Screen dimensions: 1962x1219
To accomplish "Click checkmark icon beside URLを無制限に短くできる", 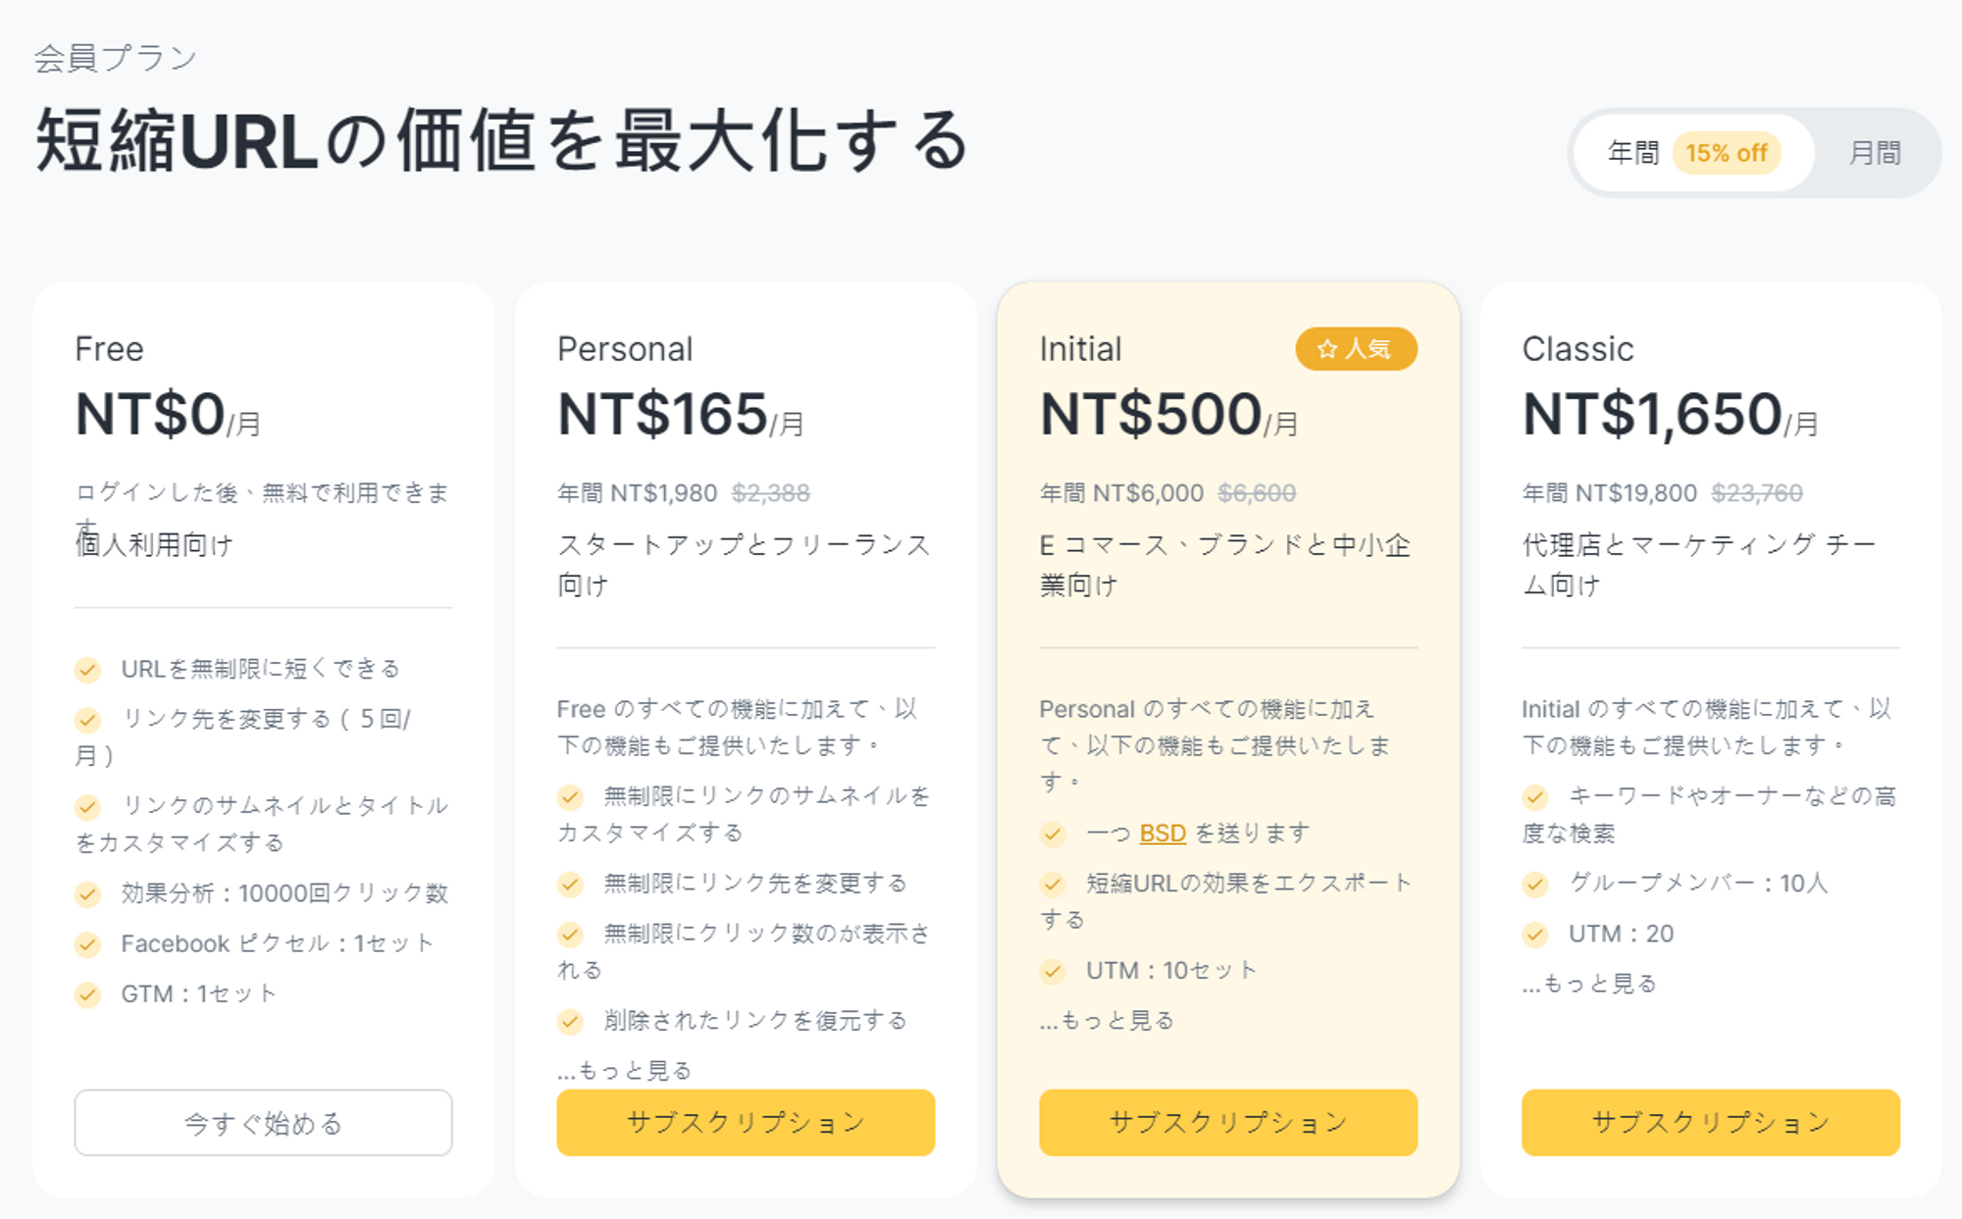I will point(87,670).
